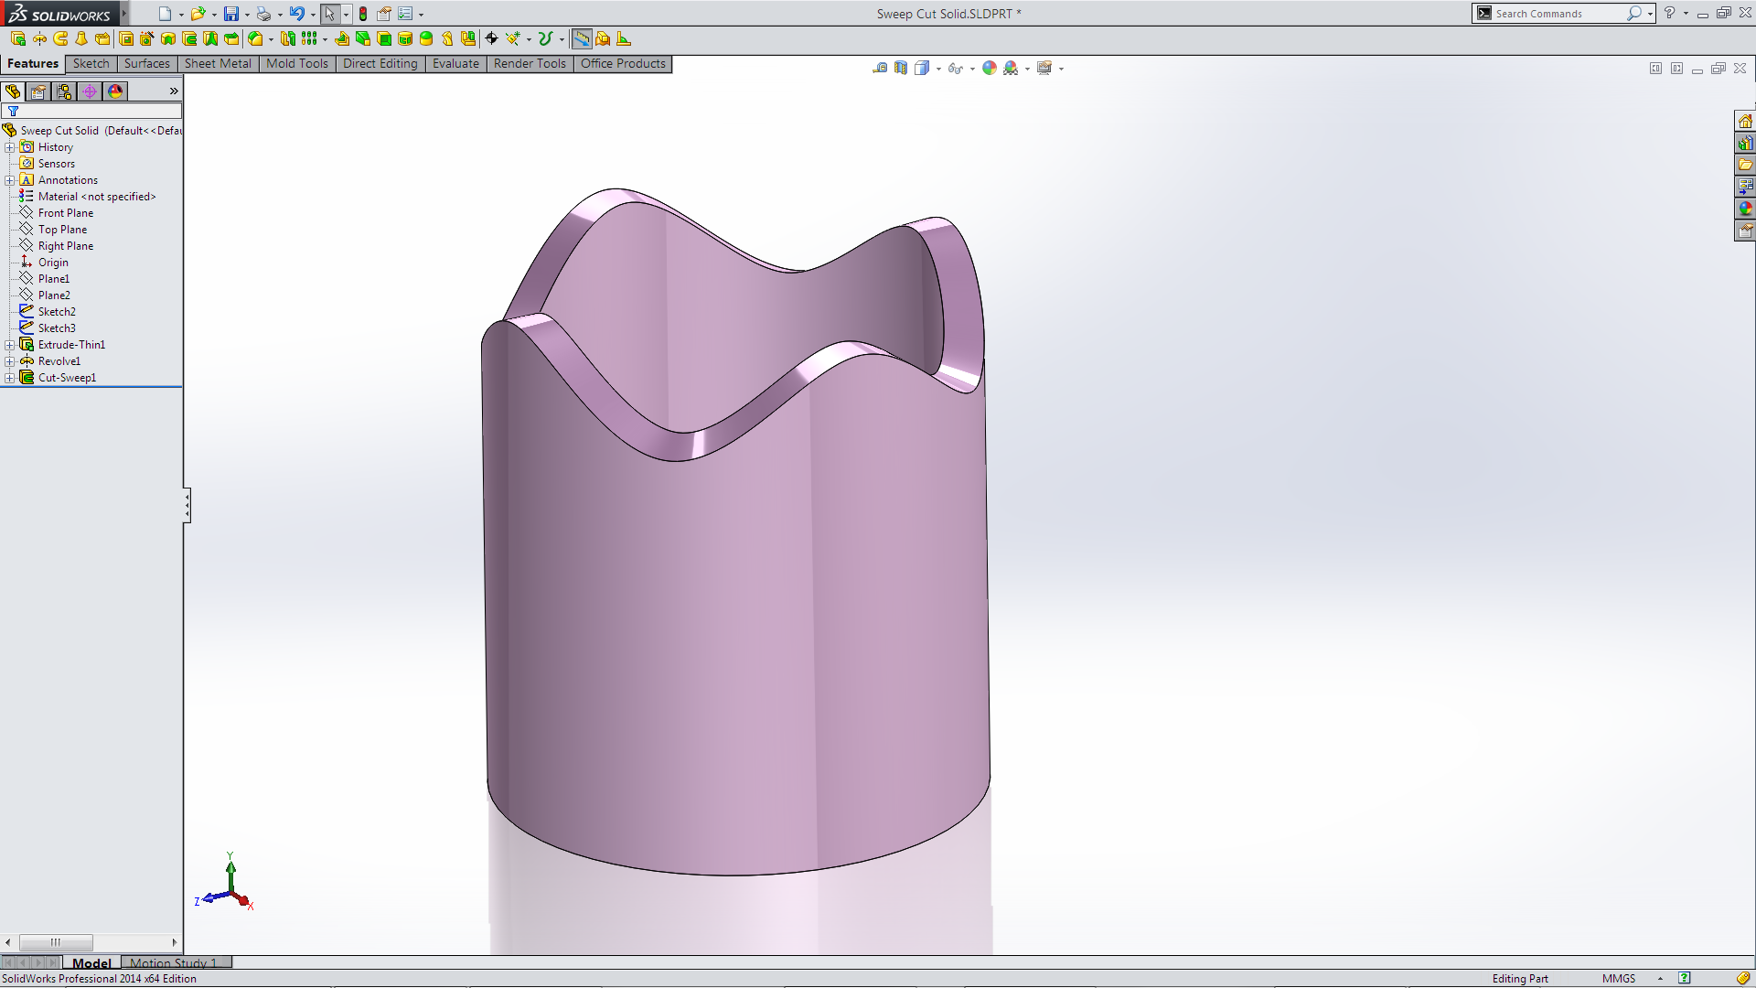Toggle the Select cursor tool
The height and width of the screenshot is (988, 1756).
coord(329,14)
